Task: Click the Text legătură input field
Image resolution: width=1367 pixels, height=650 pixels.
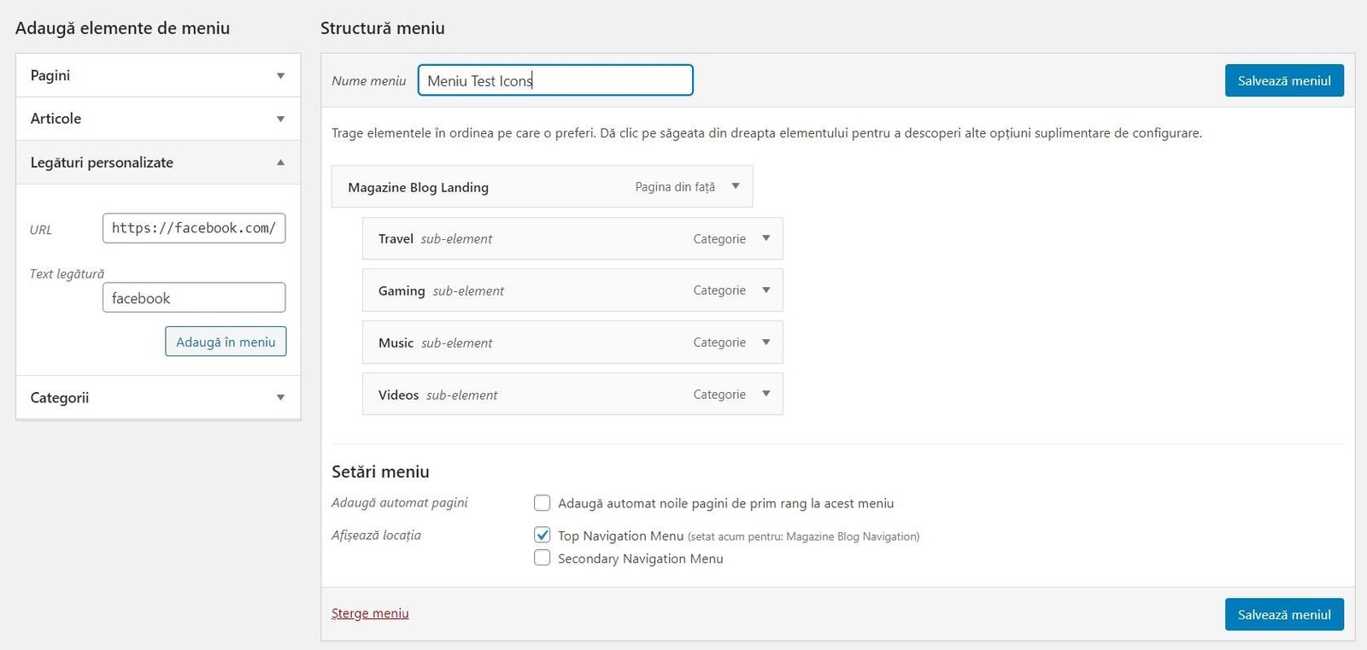Action: (194, 298)
